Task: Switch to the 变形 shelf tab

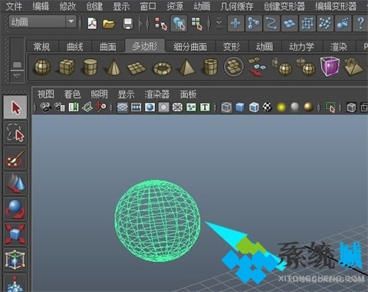Action: [232, 47]
